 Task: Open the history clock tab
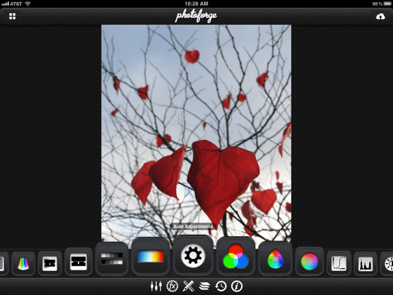click(x=221, y=286)
